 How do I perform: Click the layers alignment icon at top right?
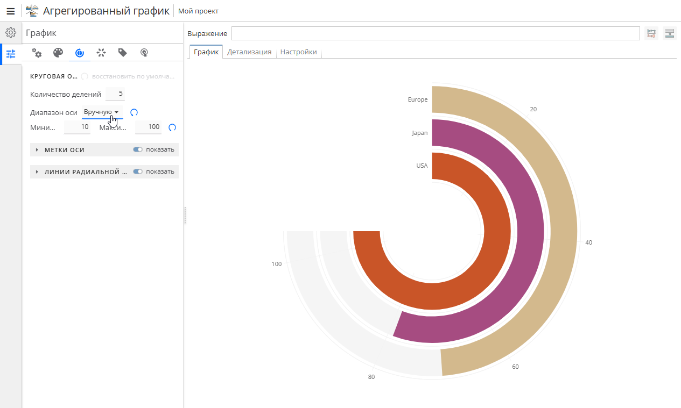669,33
